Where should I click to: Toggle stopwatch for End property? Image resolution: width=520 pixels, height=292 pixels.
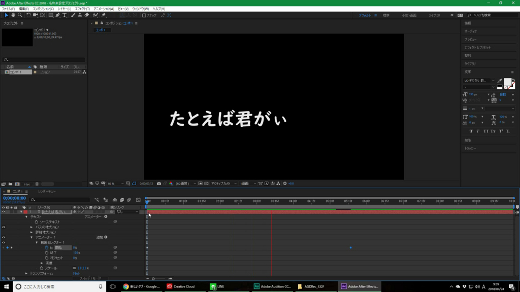tap(47, 252)
